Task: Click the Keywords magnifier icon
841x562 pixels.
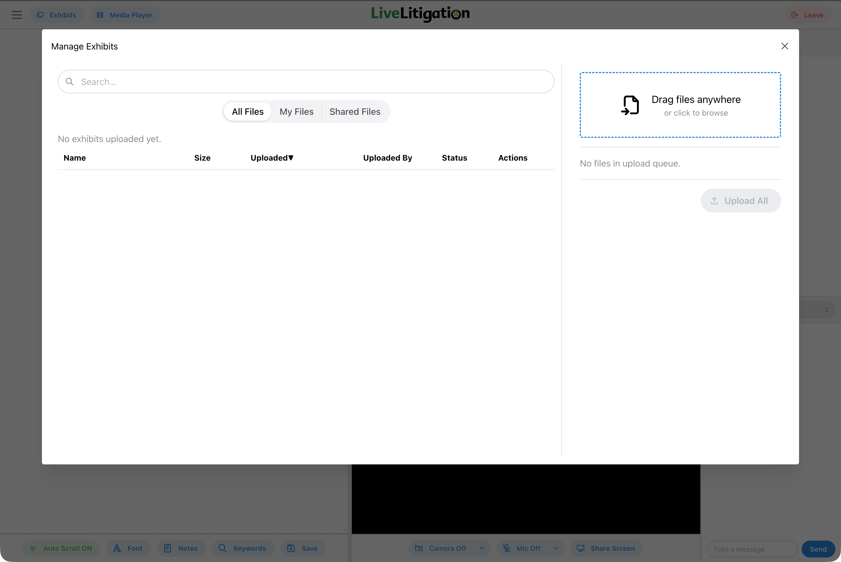Action: tap(222, 548)
